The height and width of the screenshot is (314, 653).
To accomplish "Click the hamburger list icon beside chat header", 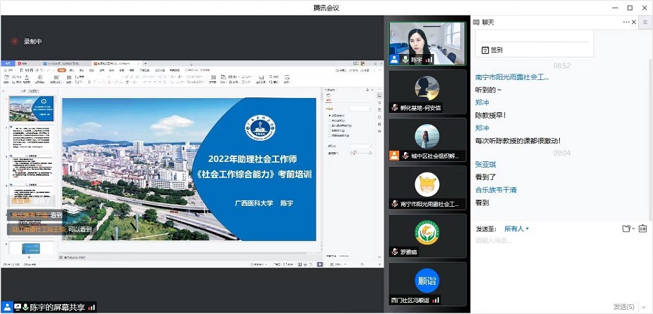I will coord(646,22).
